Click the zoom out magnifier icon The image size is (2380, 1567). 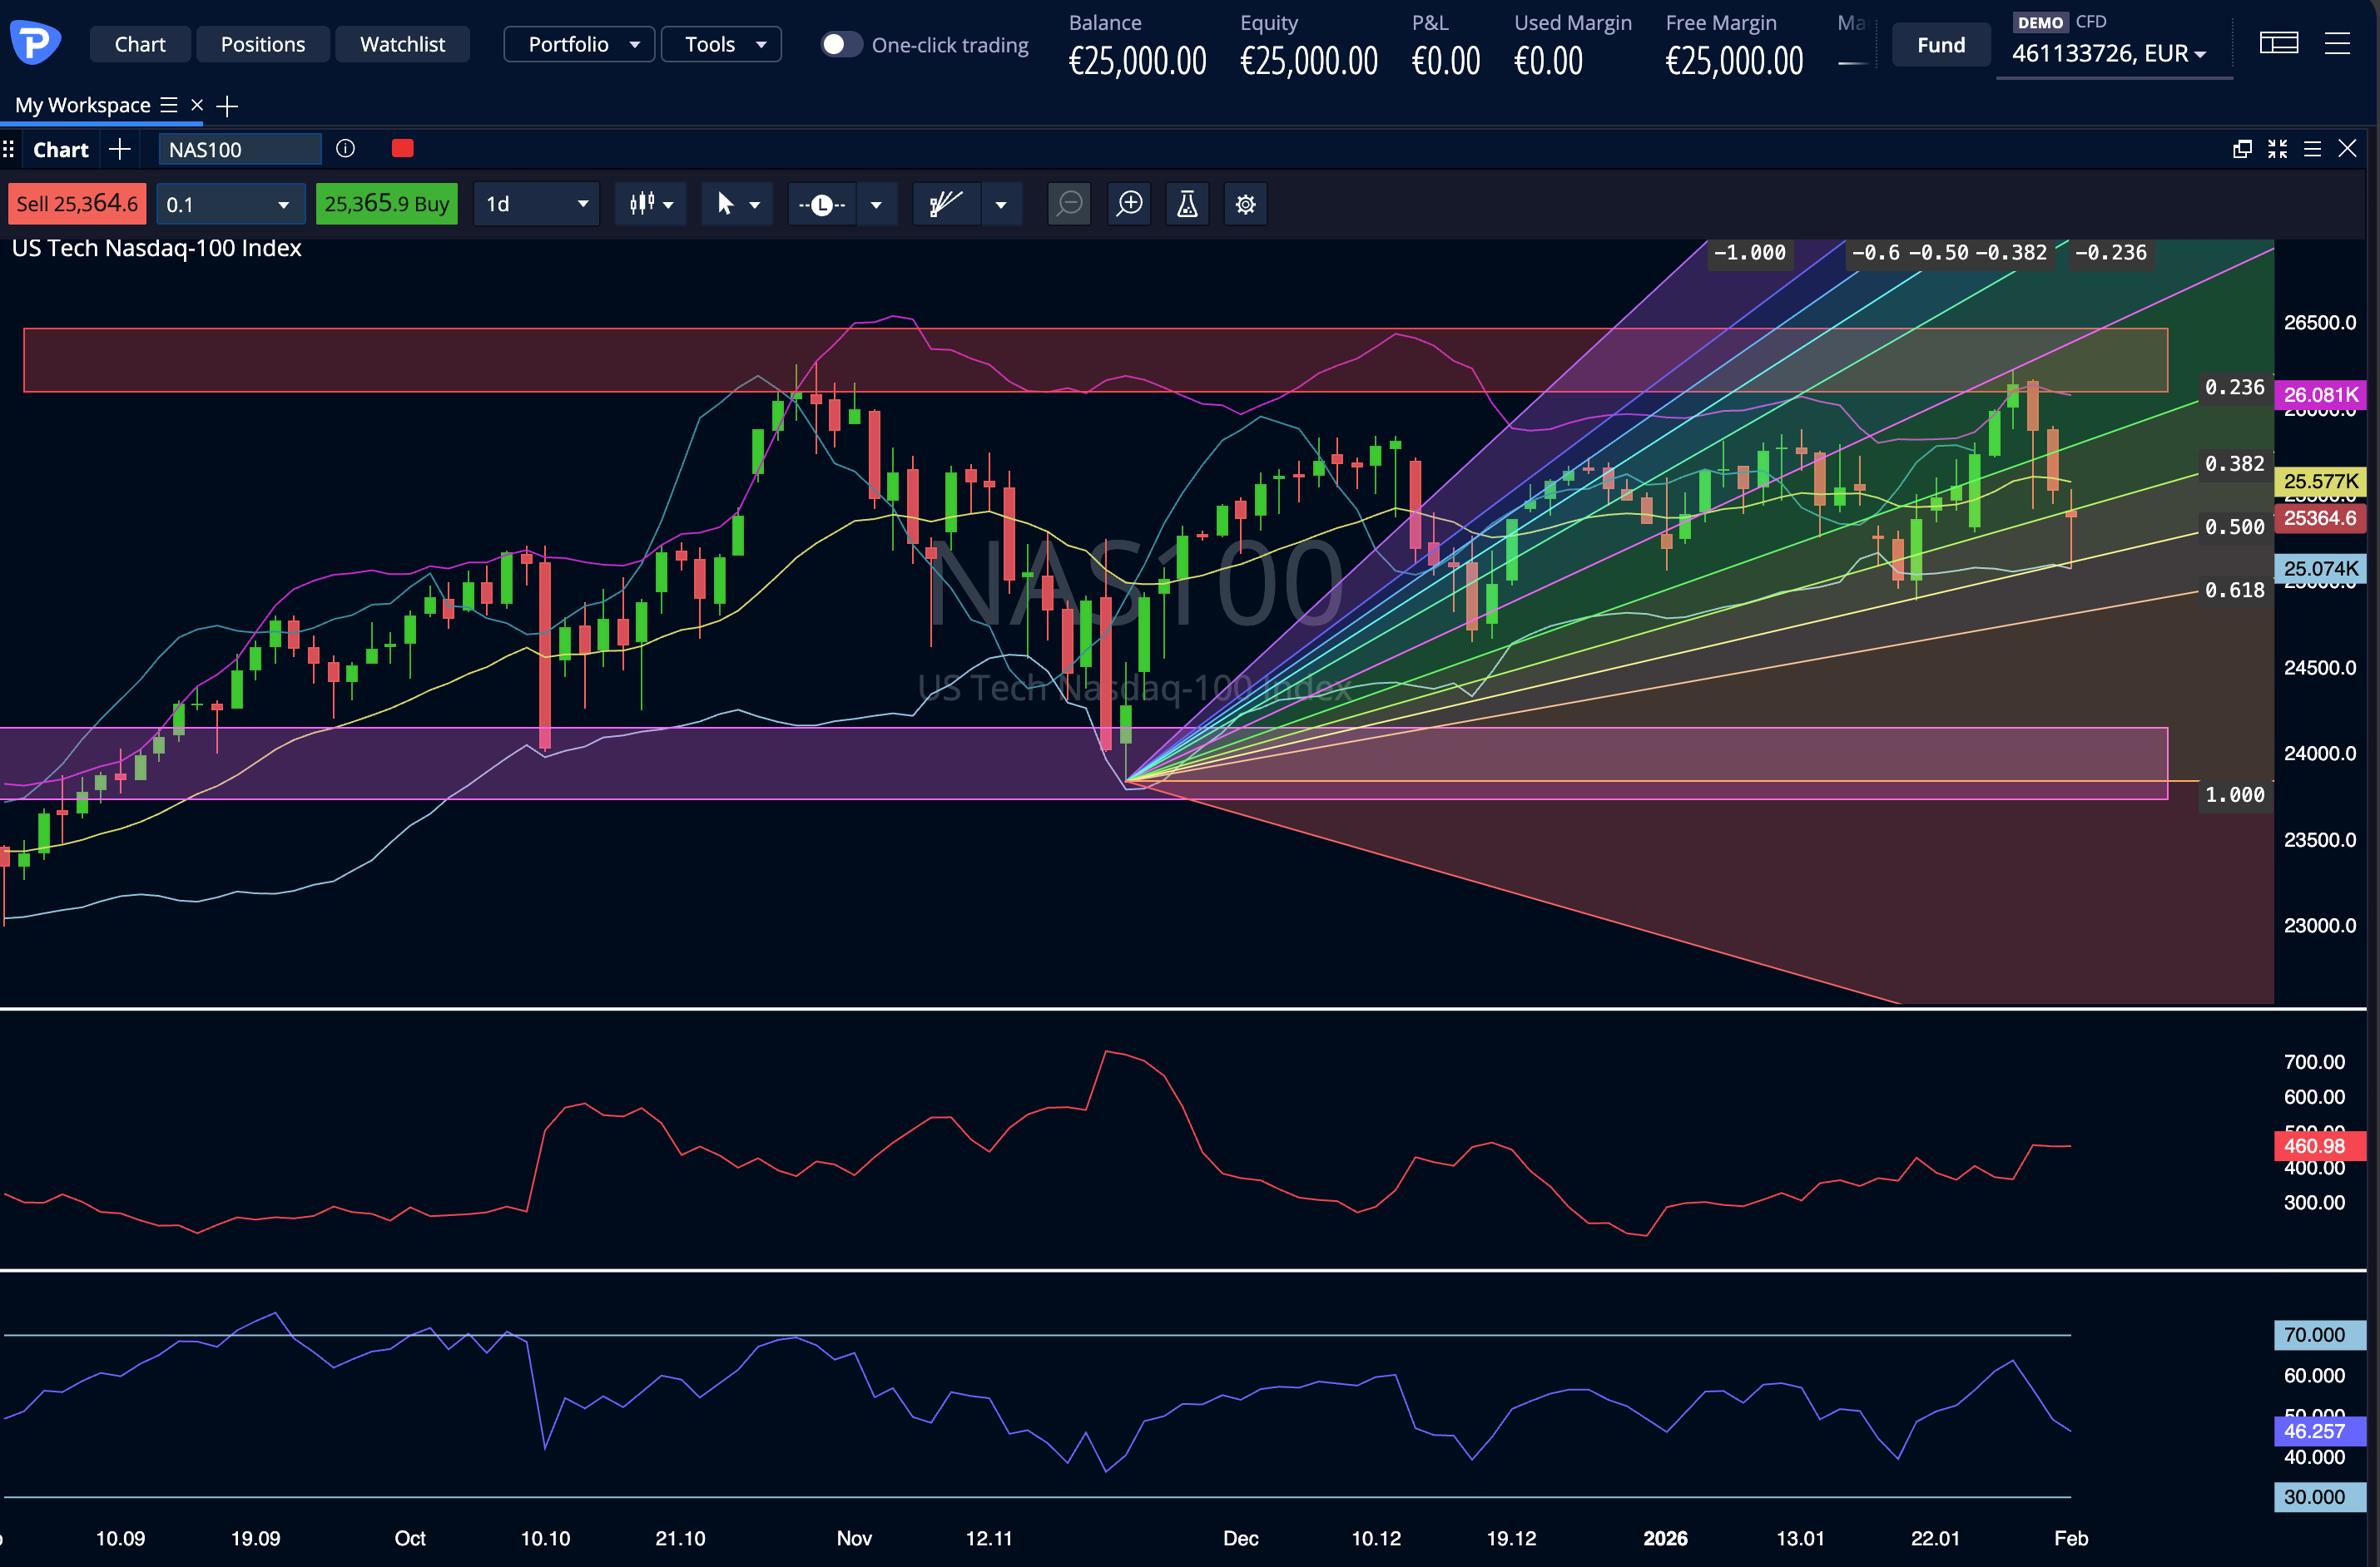coord(1069,204)
